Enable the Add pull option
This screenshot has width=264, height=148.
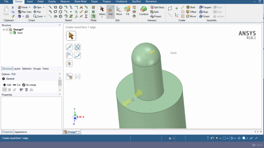tap(7, 85)
